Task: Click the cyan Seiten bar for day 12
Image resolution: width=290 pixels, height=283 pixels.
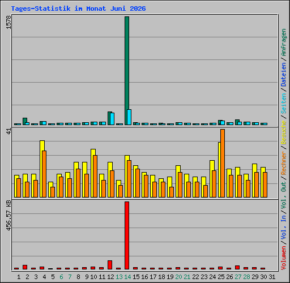Action: pyautogui.click(x=112, y=119)
